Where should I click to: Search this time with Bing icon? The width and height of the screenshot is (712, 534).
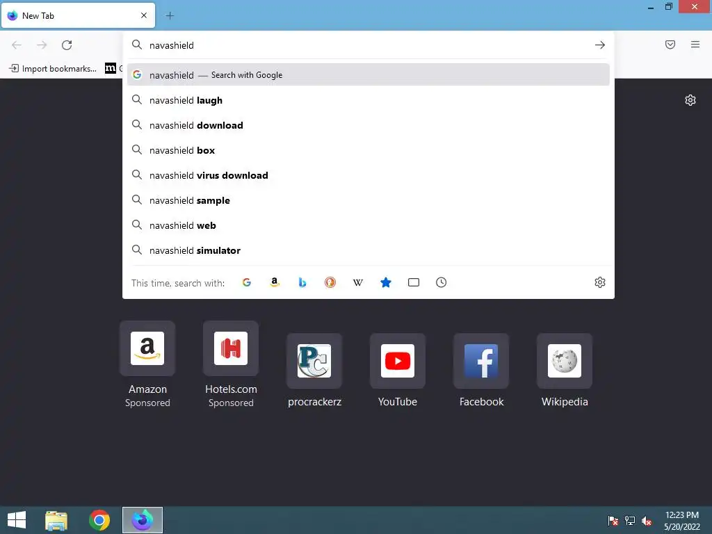pyautogui.click(x=302, y=282)
